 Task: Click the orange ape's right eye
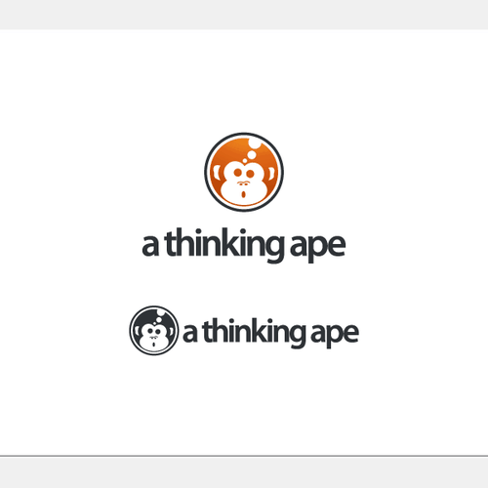coord(250,173)
